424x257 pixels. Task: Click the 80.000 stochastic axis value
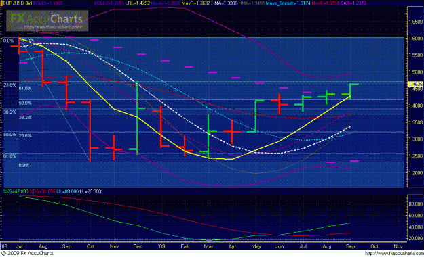(x=416, y=204)
